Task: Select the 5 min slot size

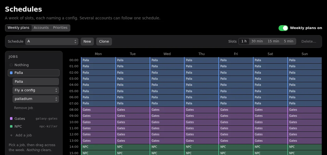Action: pos(288,41)
